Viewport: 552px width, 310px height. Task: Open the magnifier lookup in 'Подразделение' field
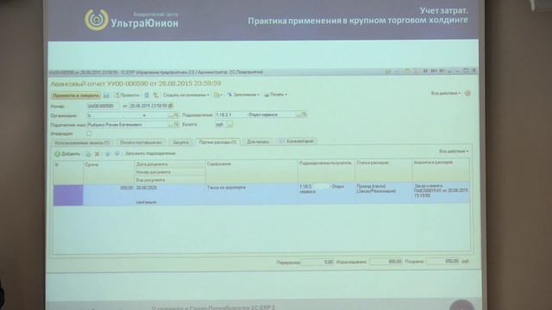(x=304, y=115)
